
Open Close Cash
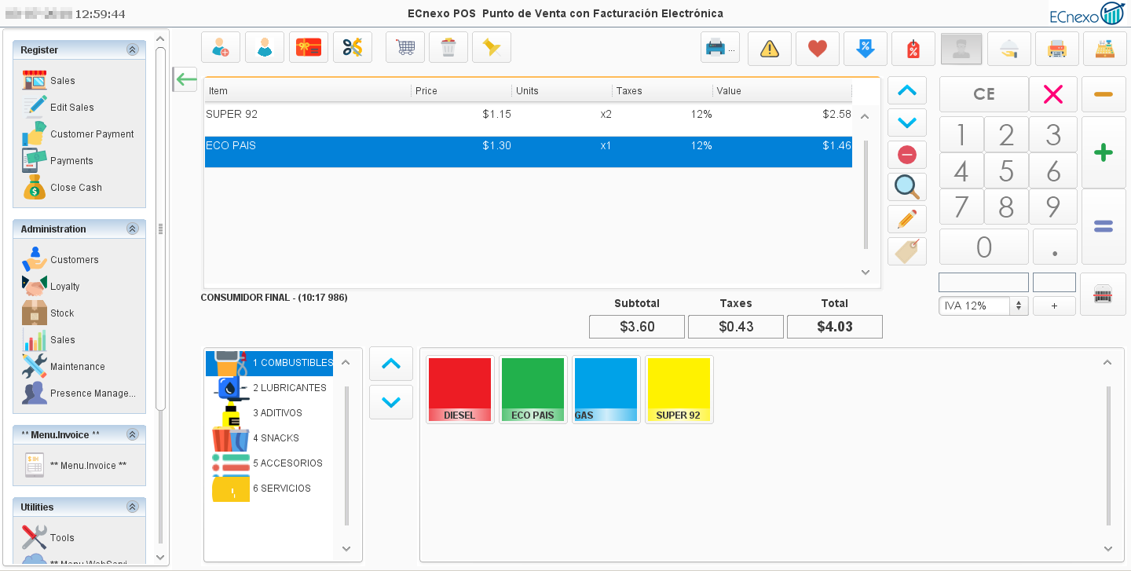[62, 187]
